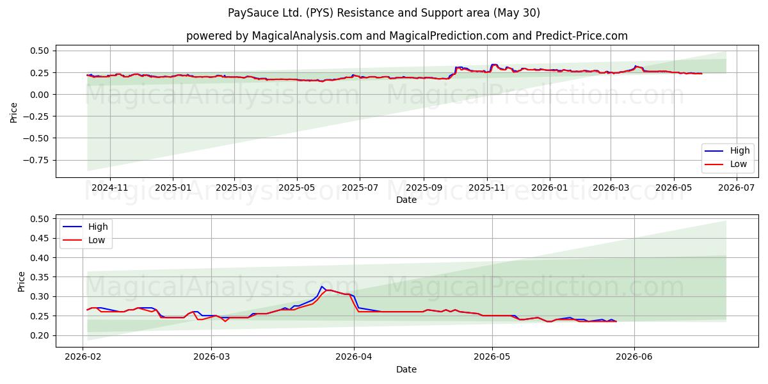Click the '2026-04' tick on lower chart
This screenshot has width=768, height=384.
pyautogui.click(x=355, y=356)
